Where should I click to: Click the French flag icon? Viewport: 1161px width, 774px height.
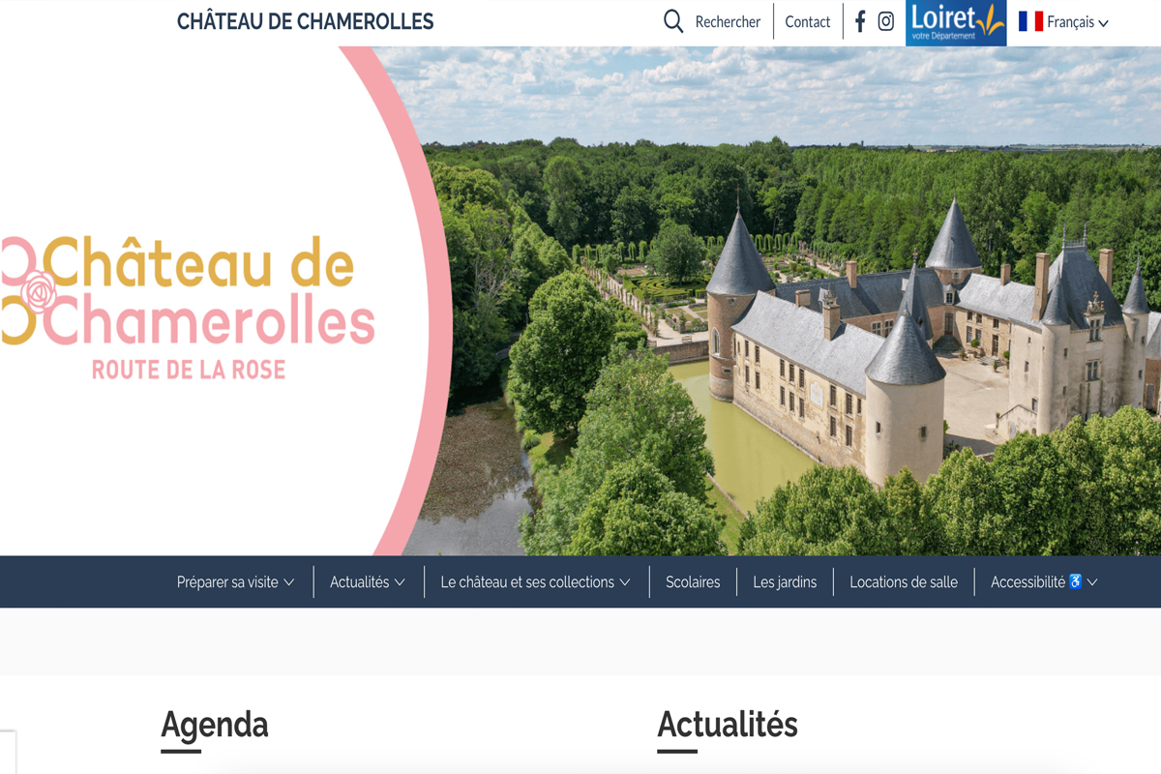click(x=1030, y=21)
